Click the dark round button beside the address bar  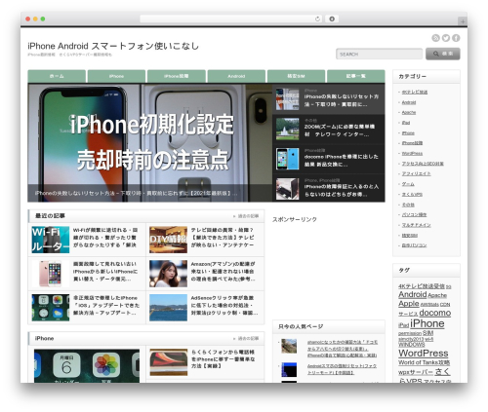point(332,19)
